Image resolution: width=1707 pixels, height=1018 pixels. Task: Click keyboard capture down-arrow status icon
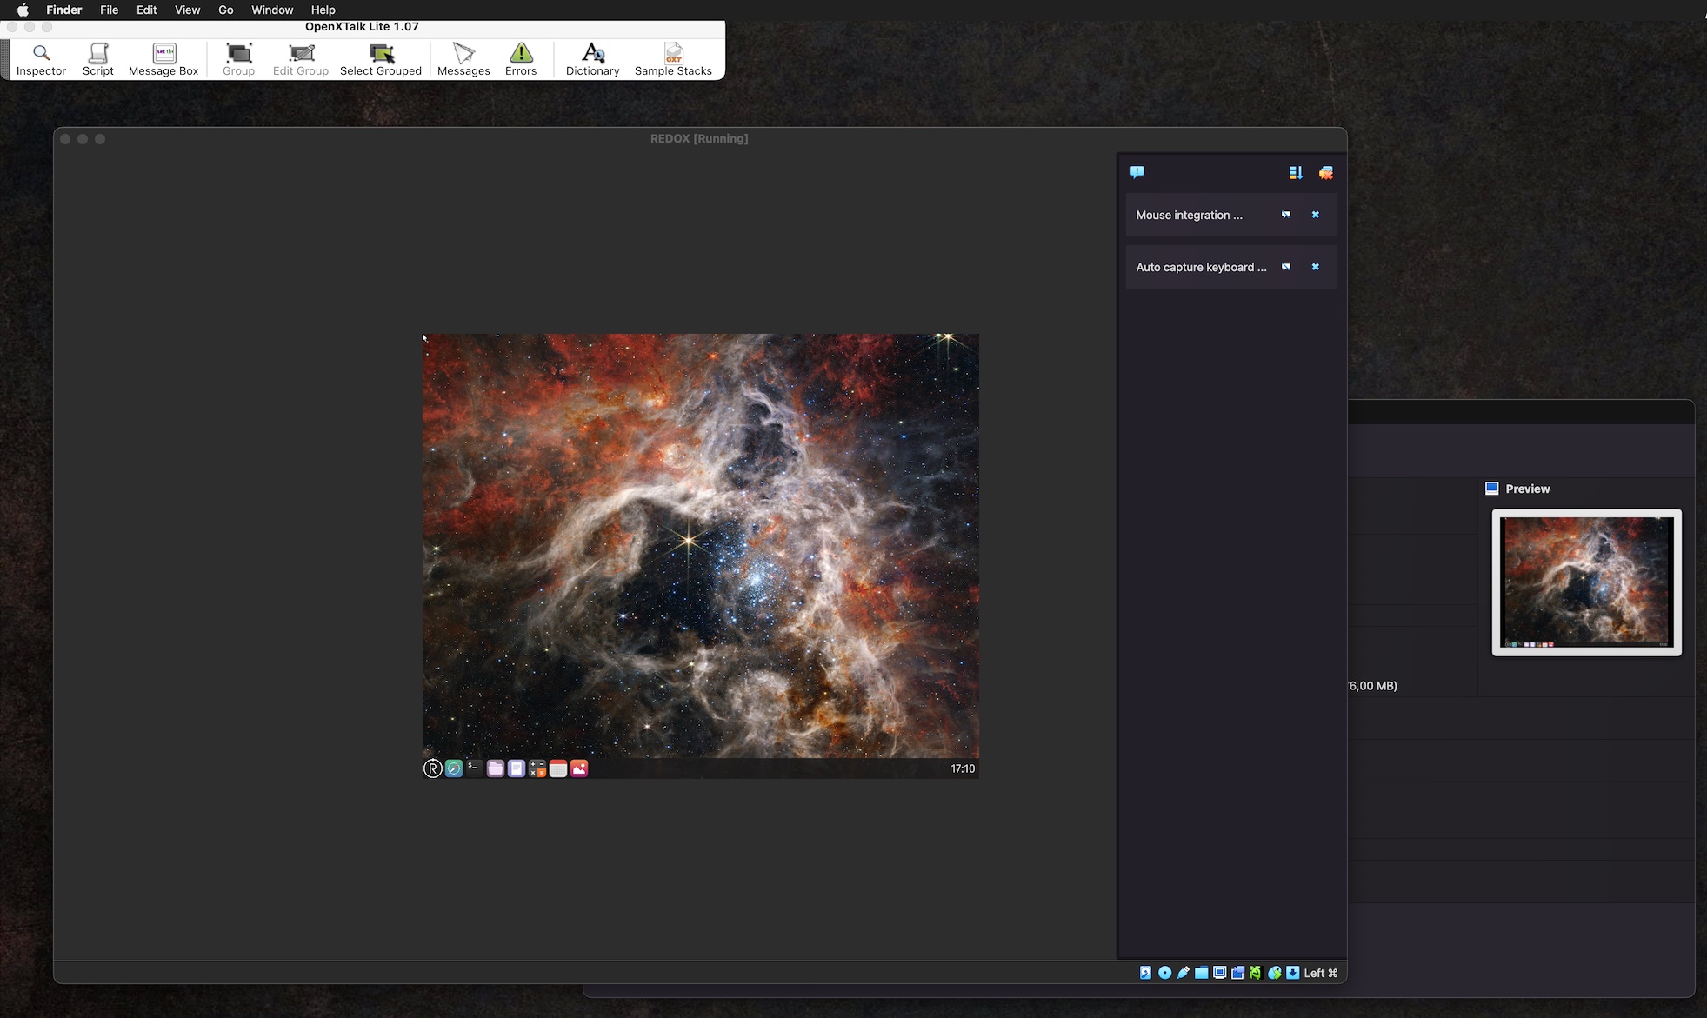point(1293,973)
